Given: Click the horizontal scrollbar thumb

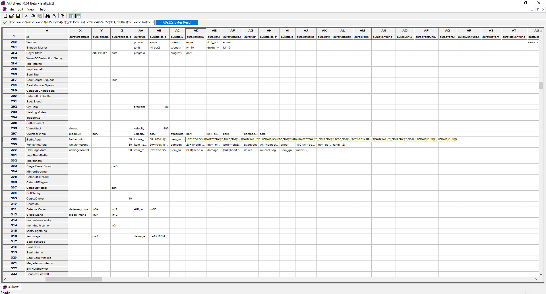Looking at the screenshot, I should point(74,280).
